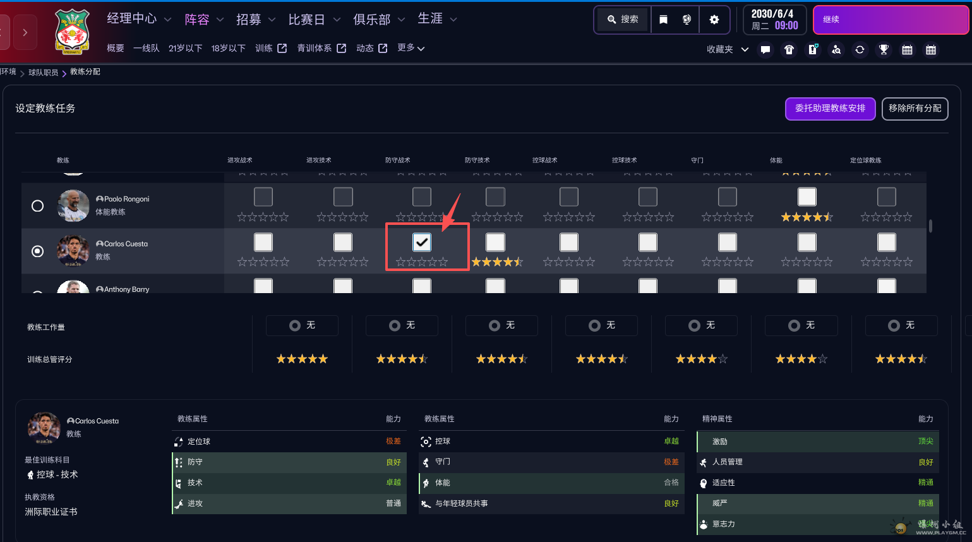
Task: Click the circular arrows refresh icon
Action: pos(860,50)
